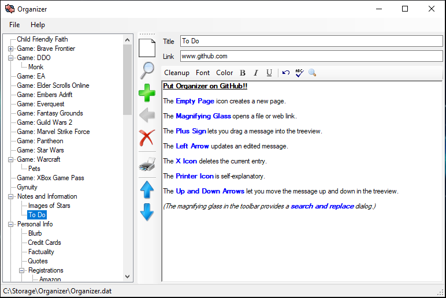
Task: Select the Factuality tree entry
Action: (x=41, y=252)
